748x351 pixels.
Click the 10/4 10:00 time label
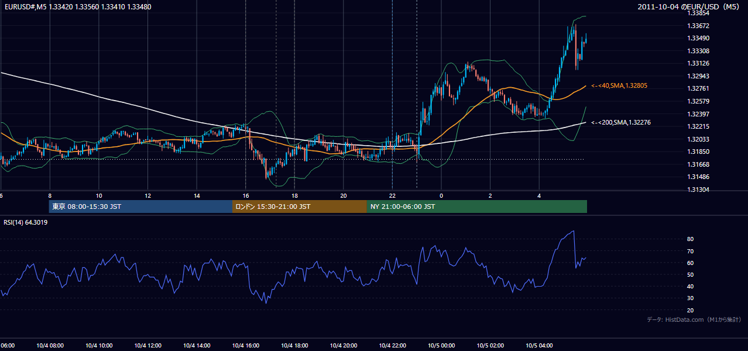pos(99,346)
